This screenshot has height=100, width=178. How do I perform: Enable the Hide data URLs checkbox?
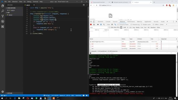[x=109, y=27]
